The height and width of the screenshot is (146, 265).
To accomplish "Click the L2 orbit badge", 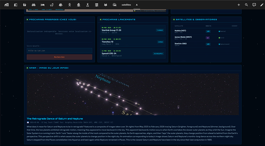I will 208,38.
